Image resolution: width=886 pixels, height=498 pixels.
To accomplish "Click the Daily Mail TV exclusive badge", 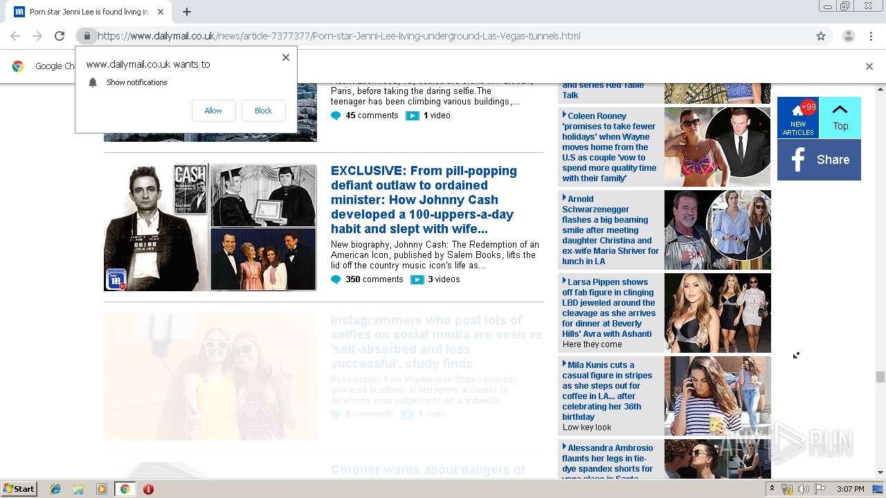I will pyautogui.click(x=116, y=279).
